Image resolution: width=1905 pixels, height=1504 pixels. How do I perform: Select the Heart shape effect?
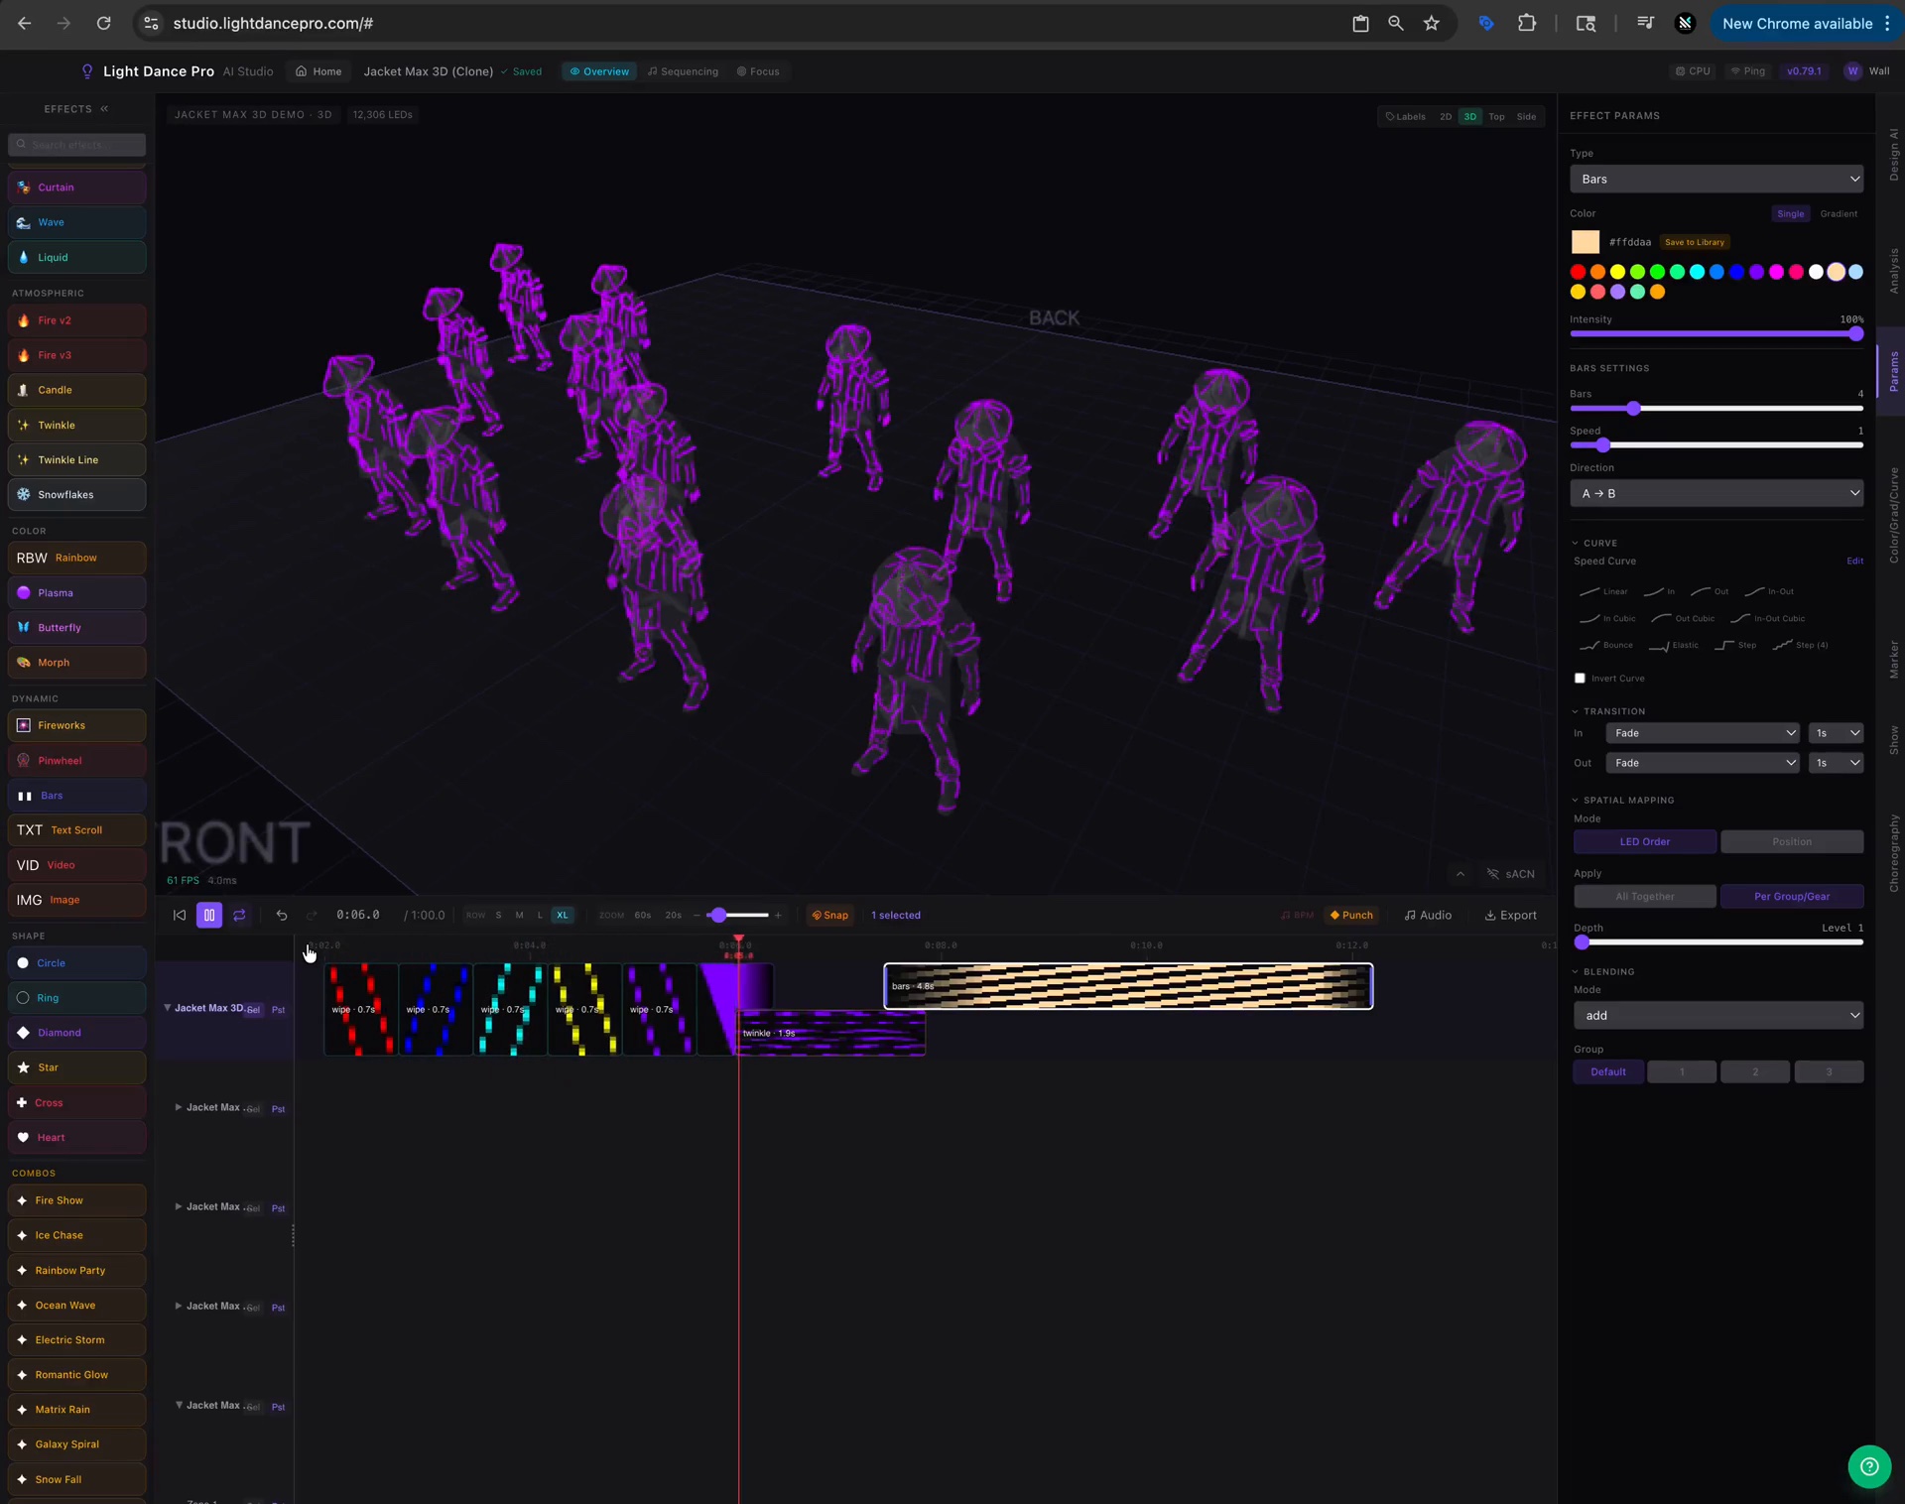[x=77, y=1137]
